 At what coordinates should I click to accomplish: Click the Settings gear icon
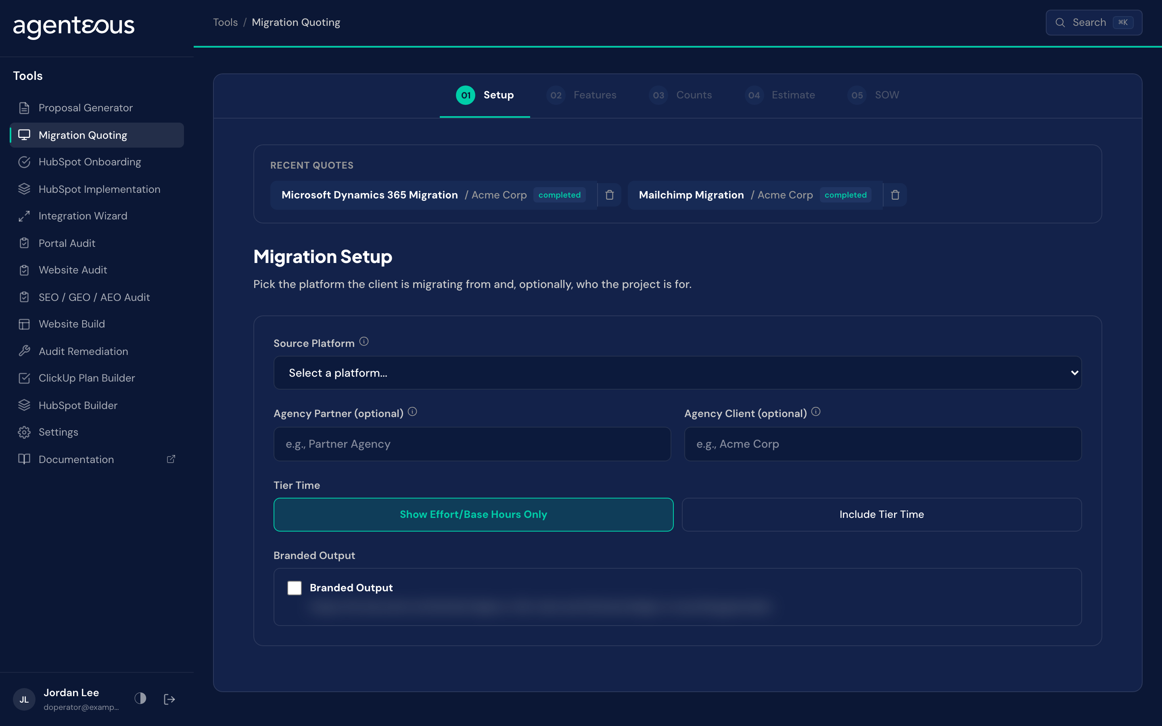point(24,432)
